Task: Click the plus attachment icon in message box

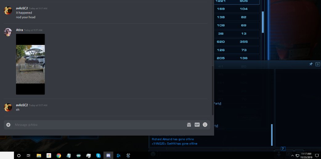Action: (x=8, y=124)
